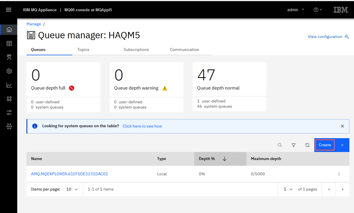Image resolution: width=354 pixels, height=213 pixels.
Task: Open the queue table filter
Action: [294, 145]
